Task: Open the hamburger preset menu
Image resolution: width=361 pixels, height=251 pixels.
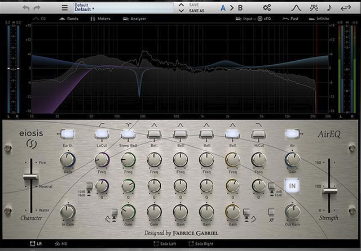Action: pyautogui.click(x=65, y=8)
